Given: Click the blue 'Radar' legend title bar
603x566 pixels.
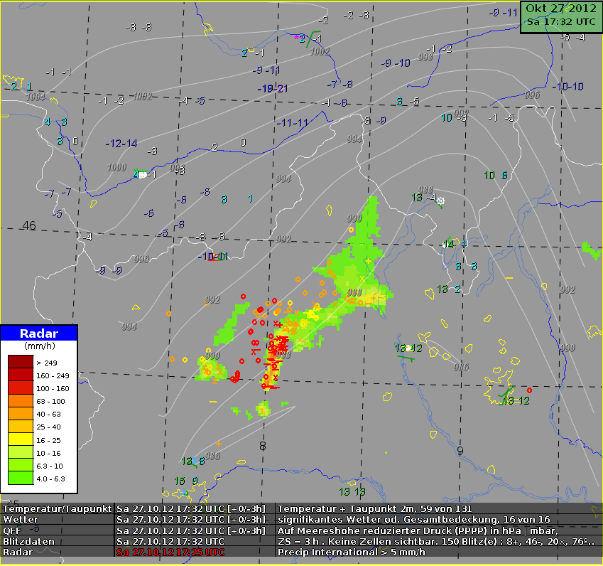Looking at the screenshot, I should (x=38, y=333).
